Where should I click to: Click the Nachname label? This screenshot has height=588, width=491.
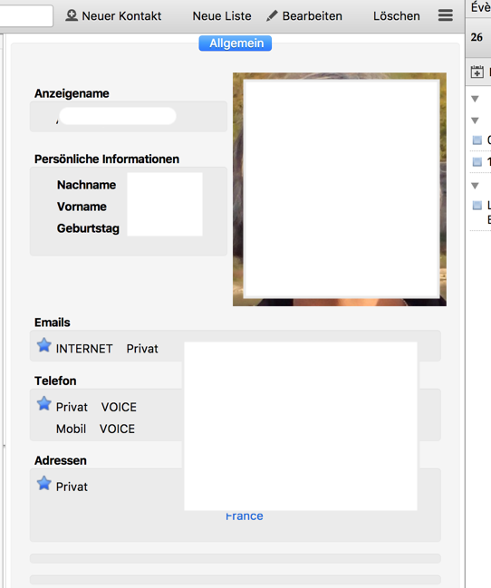pyautogui.click(x=86, y=185)
